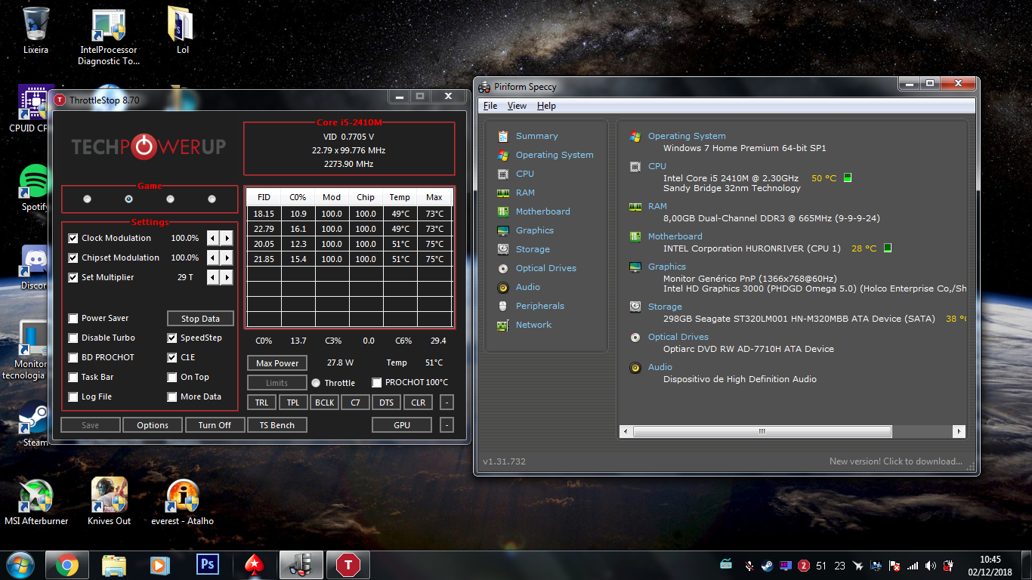Click the volume speaker tray icon
Viewport: 1032px width, 580px height.
pyautogui.click(x=930, y=566)
